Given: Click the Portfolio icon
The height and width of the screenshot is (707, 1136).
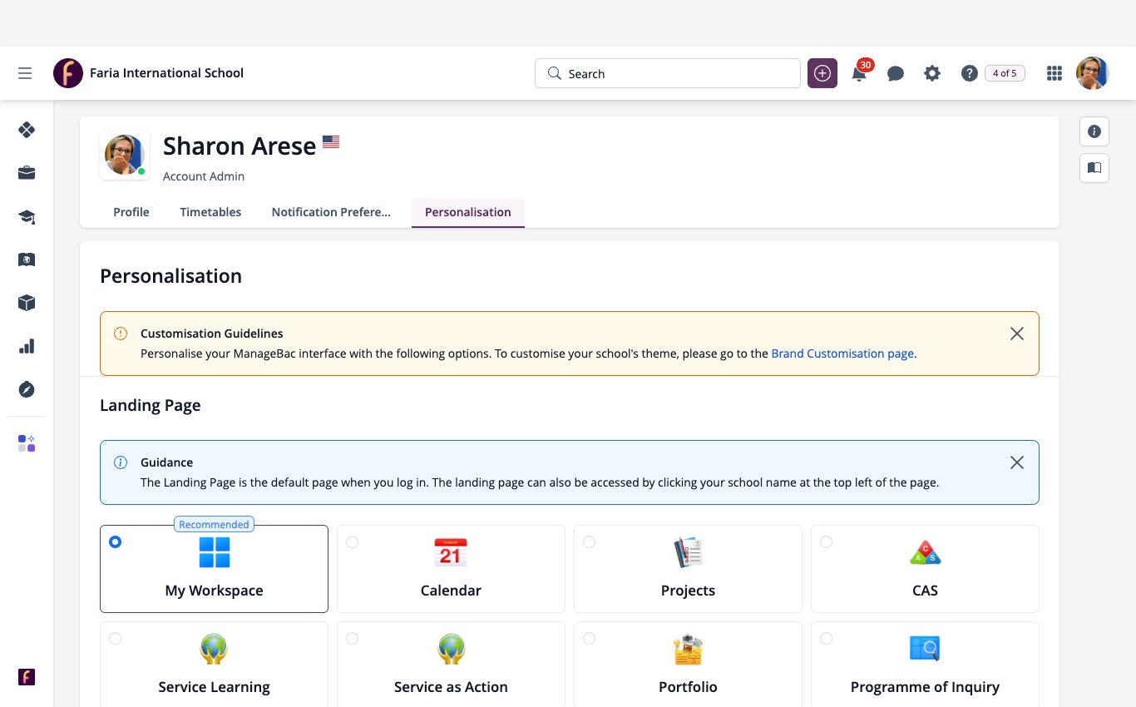Looking at the screenshot, I should 688,649.
